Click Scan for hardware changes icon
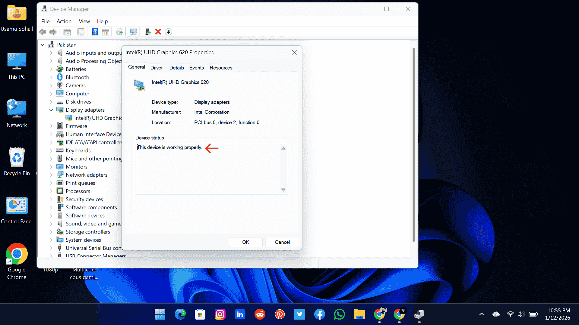579x325 pixels. pos(134,32)
